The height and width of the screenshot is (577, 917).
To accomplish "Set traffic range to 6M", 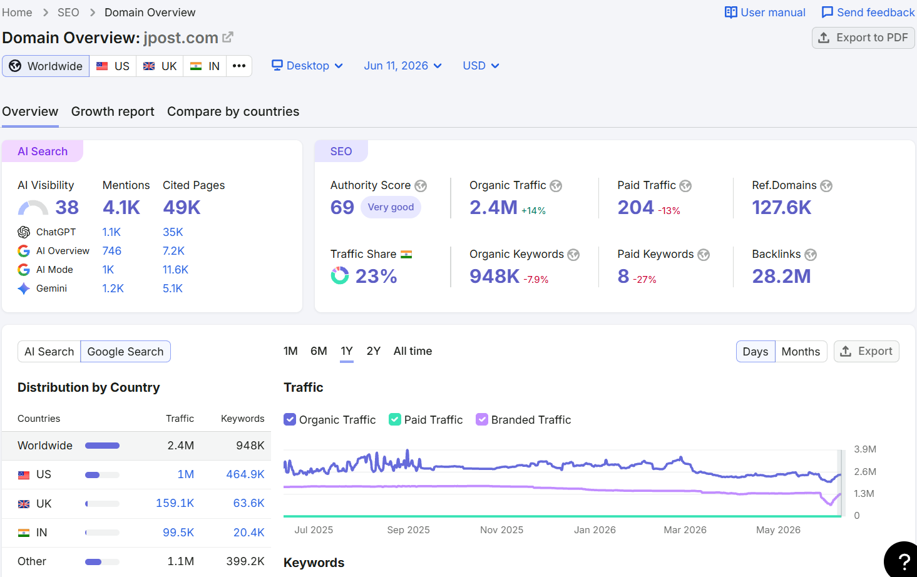I will (319, 351).
